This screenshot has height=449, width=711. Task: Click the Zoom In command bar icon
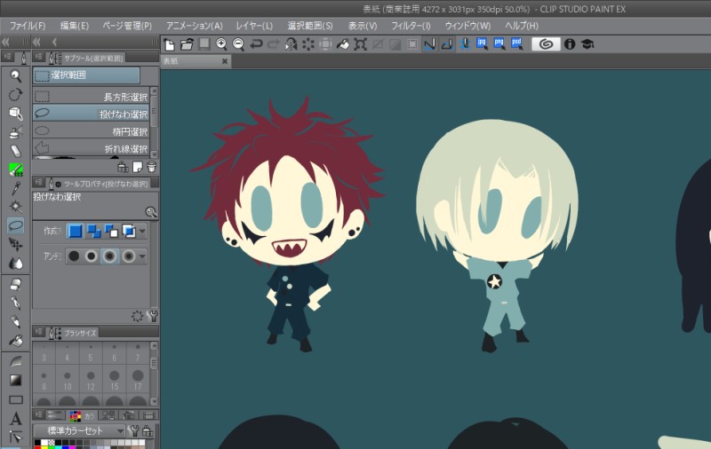click(x=221, y=43)
